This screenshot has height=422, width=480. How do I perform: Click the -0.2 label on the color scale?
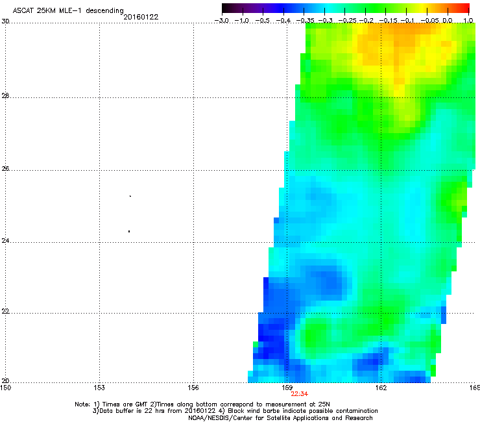(366, 21)
